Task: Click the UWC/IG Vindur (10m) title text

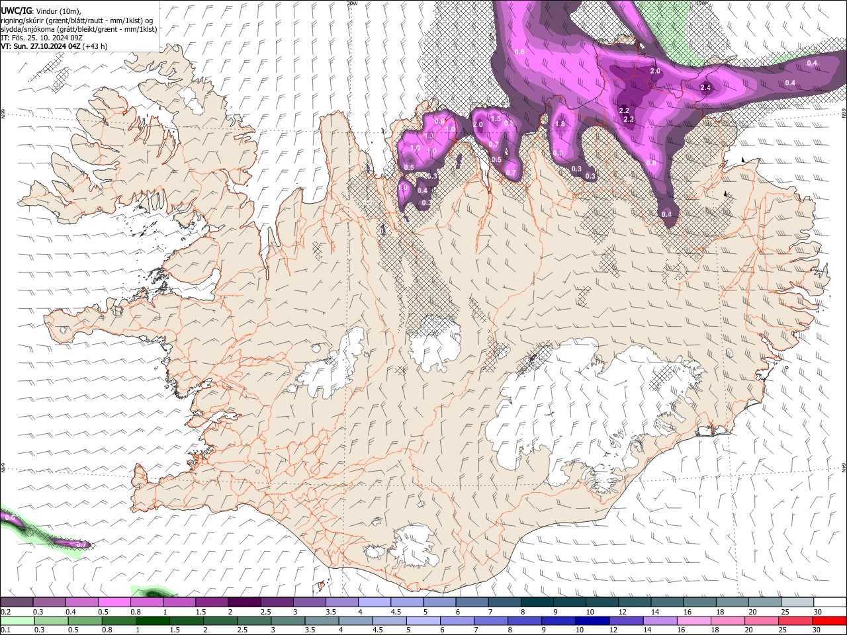Action: [x=41, y=11]
